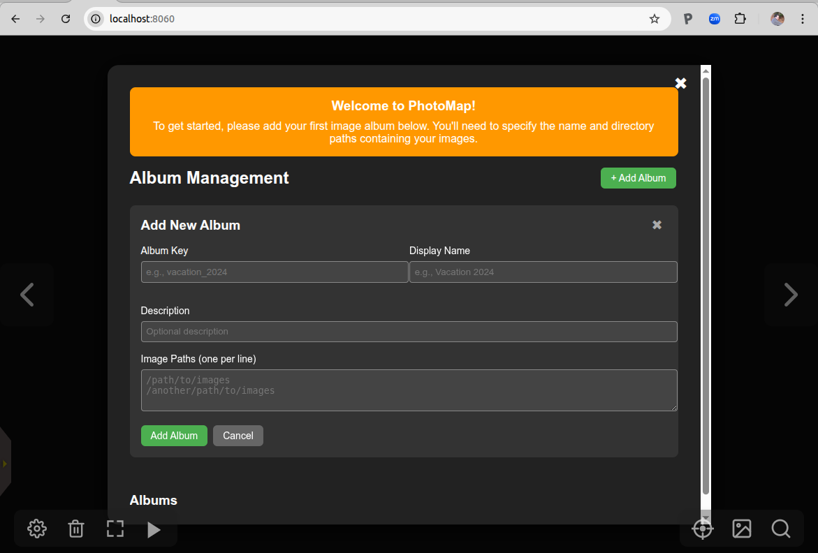This screenshot has width=818, height=553.
Task: Submit form with green Add Album button
Action: point(174,436)
